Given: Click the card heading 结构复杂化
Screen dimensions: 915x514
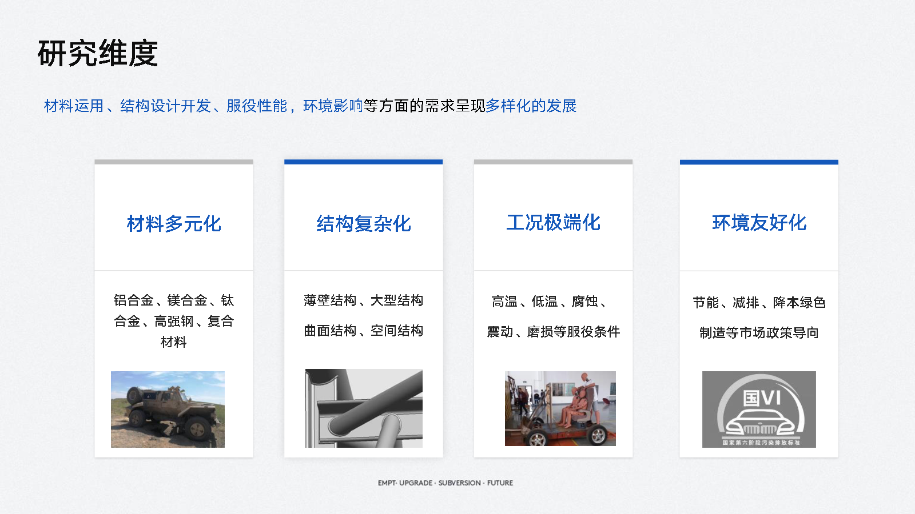Looking at the screenshot, I should tap(364, 223).
